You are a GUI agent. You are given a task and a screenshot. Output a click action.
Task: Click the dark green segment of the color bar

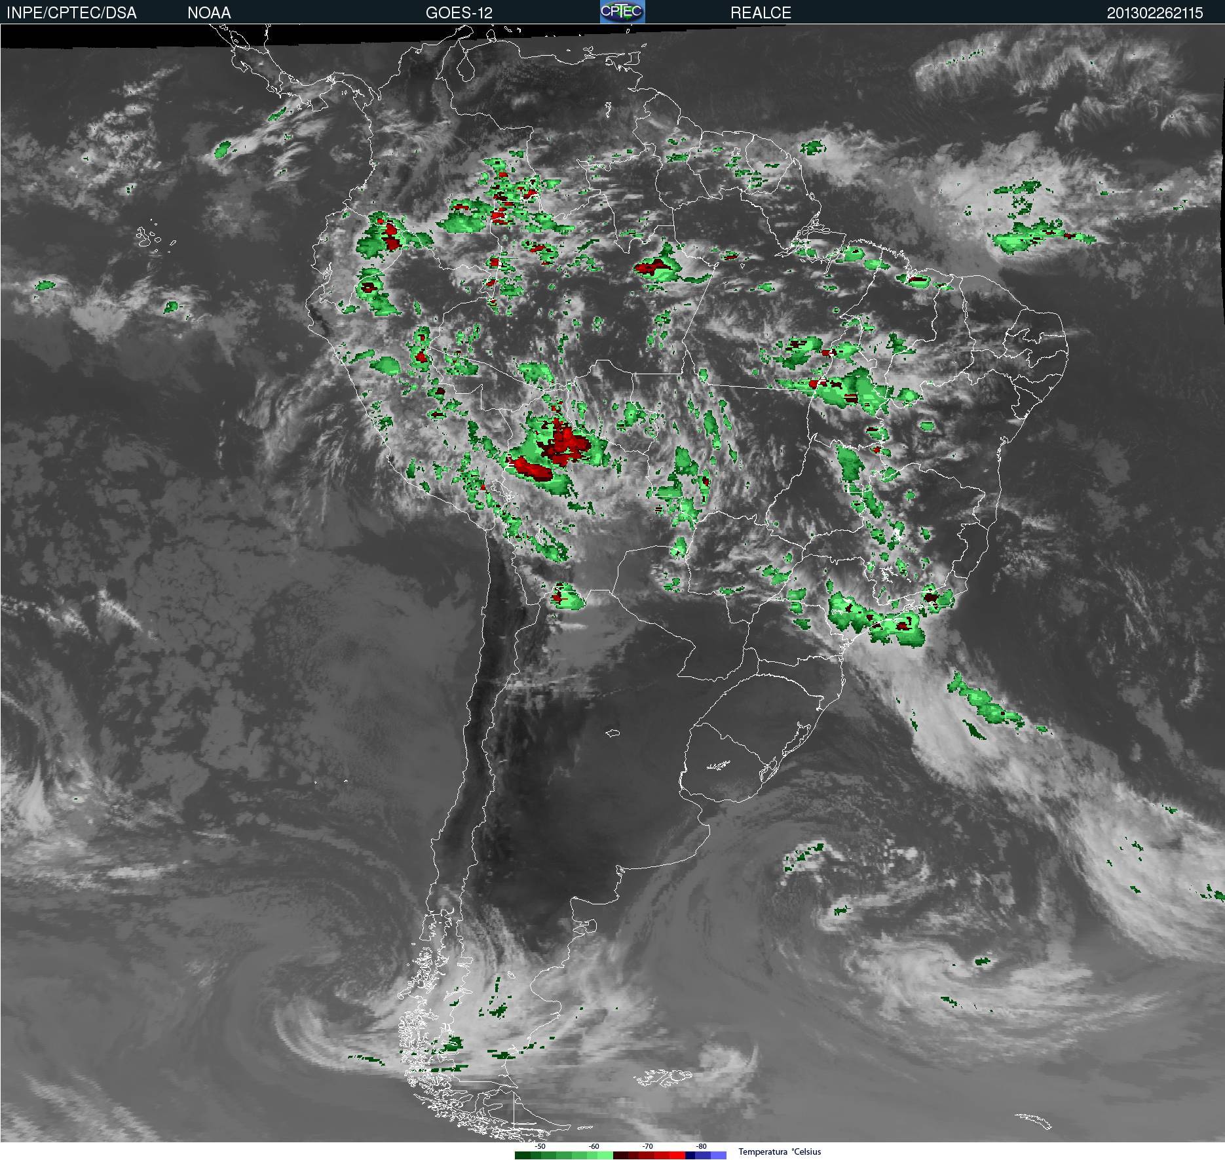523,1155
